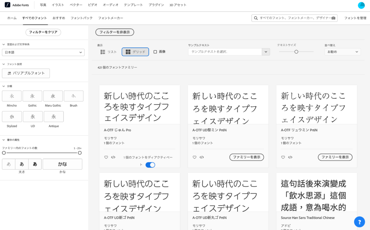Go to the ホーム tab
Image resolution: width=370 pixels, height=230 pixels.
click(12, 18)
